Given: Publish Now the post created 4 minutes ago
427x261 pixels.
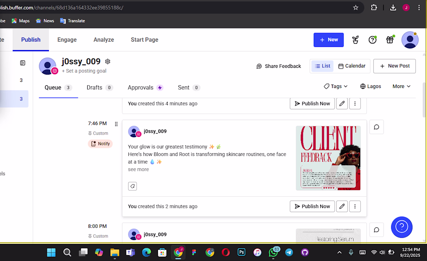Looking at the screenshot, I should pyautogui.click(x=312, y=104).
